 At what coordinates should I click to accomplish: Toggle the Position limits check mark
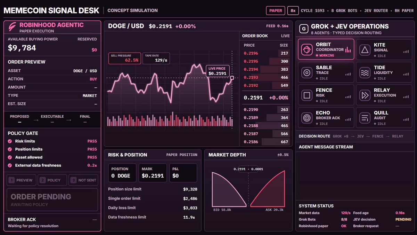[10, 149]
